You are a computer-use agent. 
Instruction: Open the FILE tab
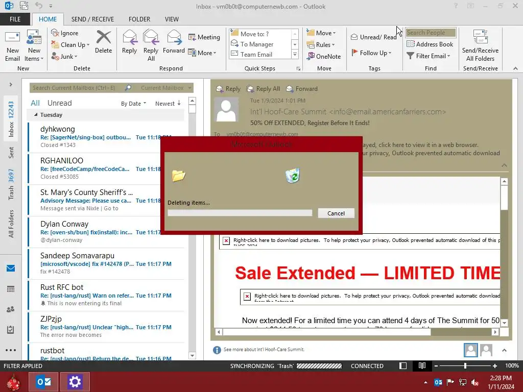point(15,19)
